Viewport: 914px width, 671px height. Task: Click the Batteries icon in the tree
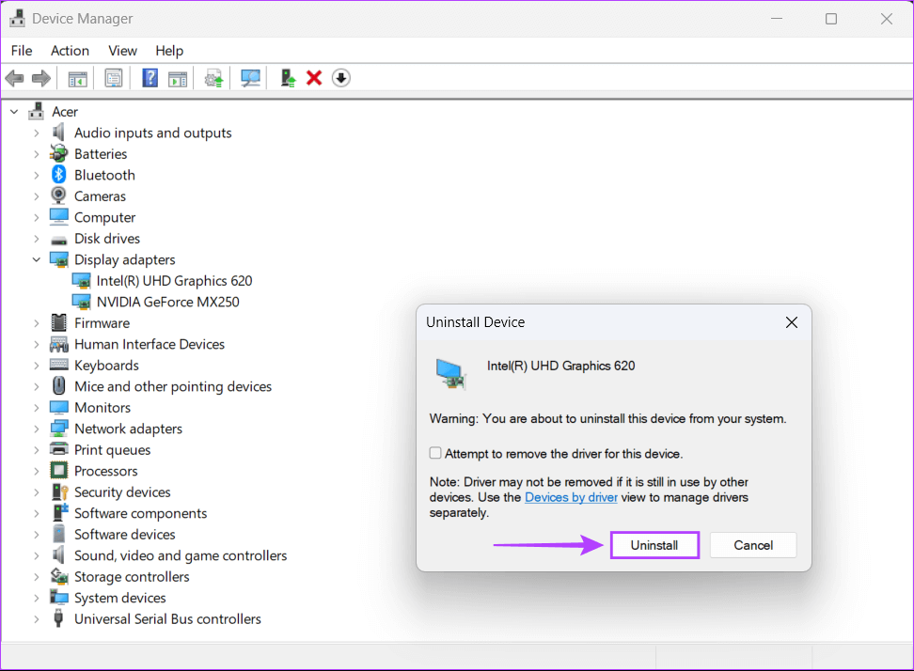59,154
